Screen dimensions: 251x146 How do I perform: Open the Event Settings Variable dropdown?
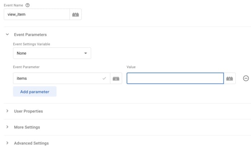pos(52,53)
